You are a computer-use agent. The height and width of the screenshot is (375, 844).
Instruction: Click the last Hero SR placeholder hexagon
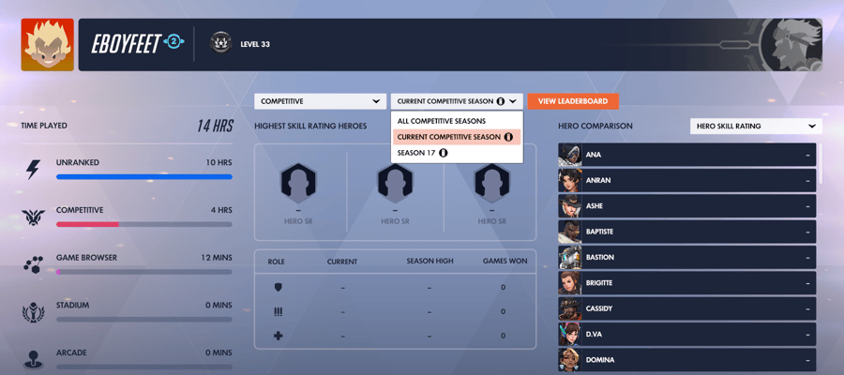pyautogui.click(x=492, y=183)
